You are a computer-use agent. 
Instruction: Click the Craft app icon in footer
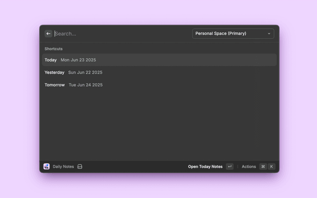47,167
